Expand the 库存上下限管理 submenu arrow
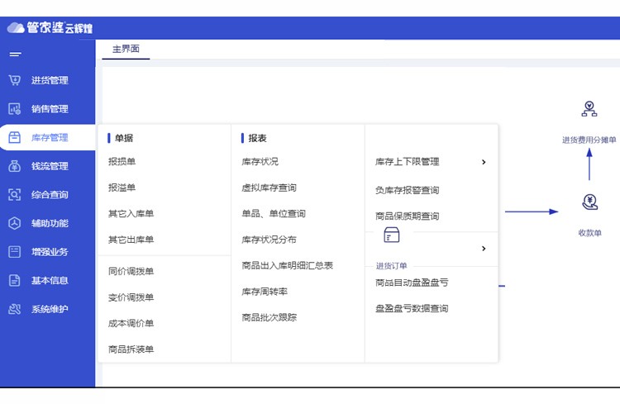The width and height of the screenshot is (620, 404). [x=484, y=162]
